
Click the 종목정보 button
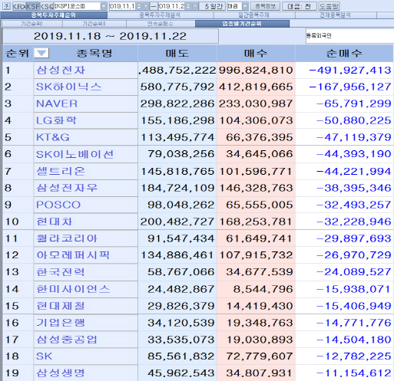click(266, 6)
